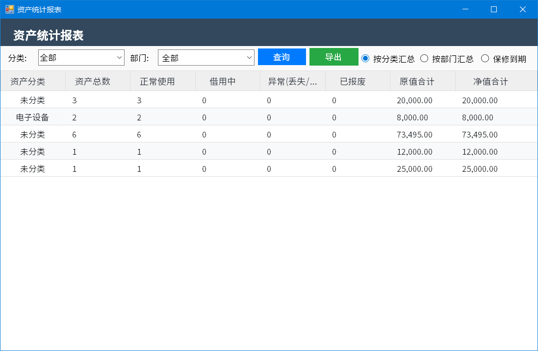The height and width of the screenshot is (351, 538).
Task: Click 净值合计 value 25,000.00
Action: (x=480, y=169)
